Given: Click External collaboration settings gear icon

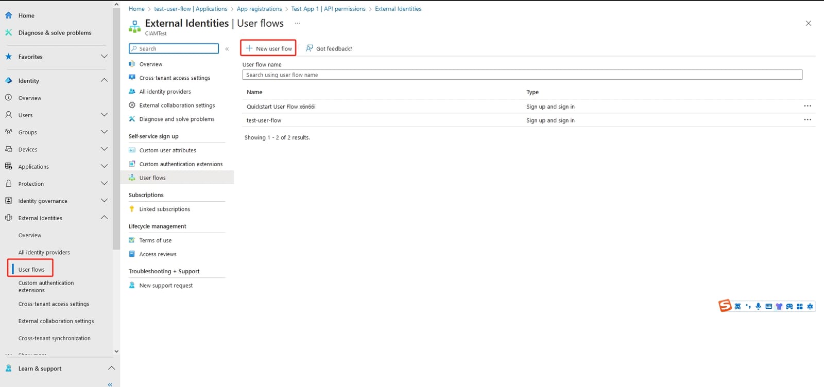Looking at the screenshot, I should (132, 105).
